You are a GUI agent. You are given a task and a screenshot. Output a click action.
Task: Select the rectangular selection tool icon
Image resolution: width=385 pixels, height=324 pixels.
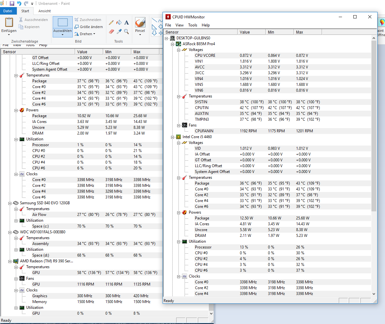[x=63, y=22]
